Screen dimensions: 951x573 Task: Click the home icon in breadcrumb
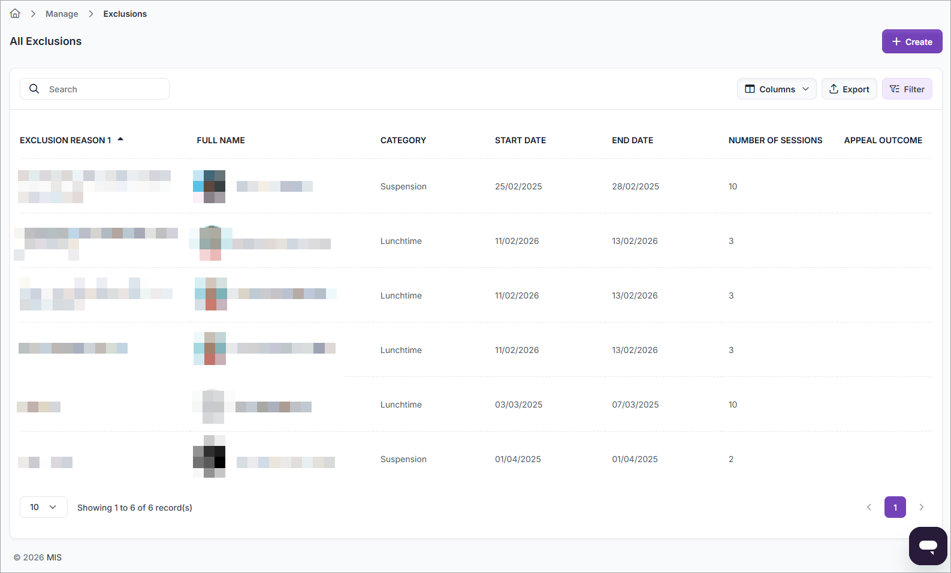pyautogui.click(x=15, y=14)
